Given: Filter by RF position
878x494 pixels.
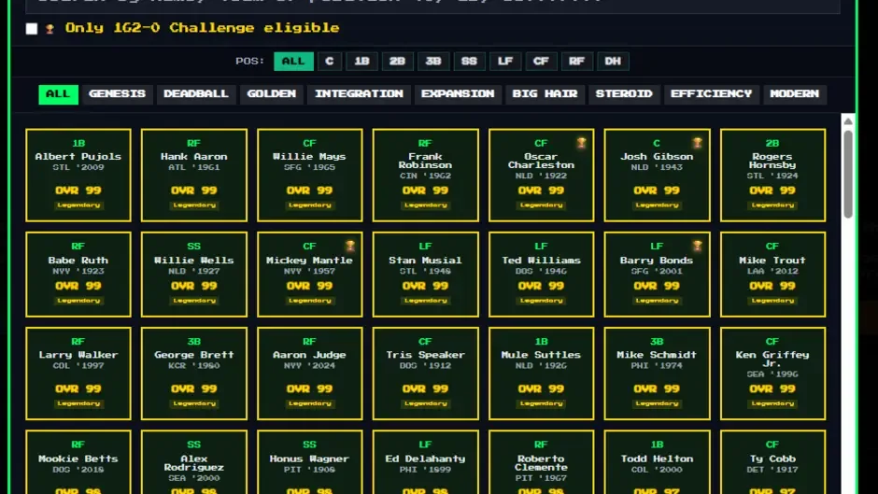Looking at the screenshot, I should [576, 61].
